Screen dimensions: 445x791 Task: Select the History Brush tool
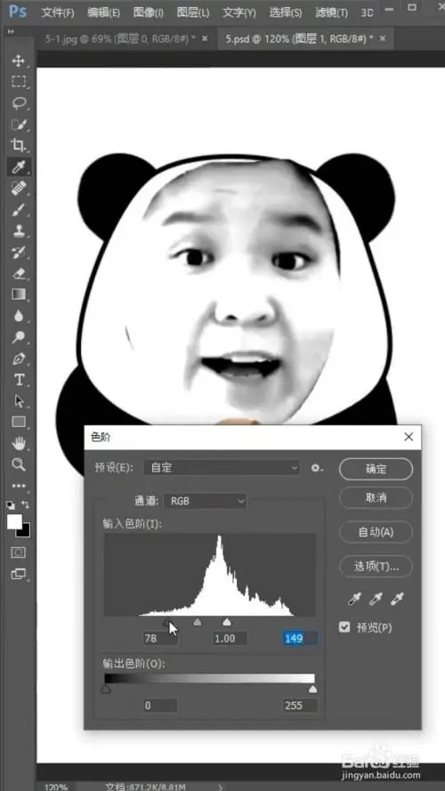[x=18, y=252]
